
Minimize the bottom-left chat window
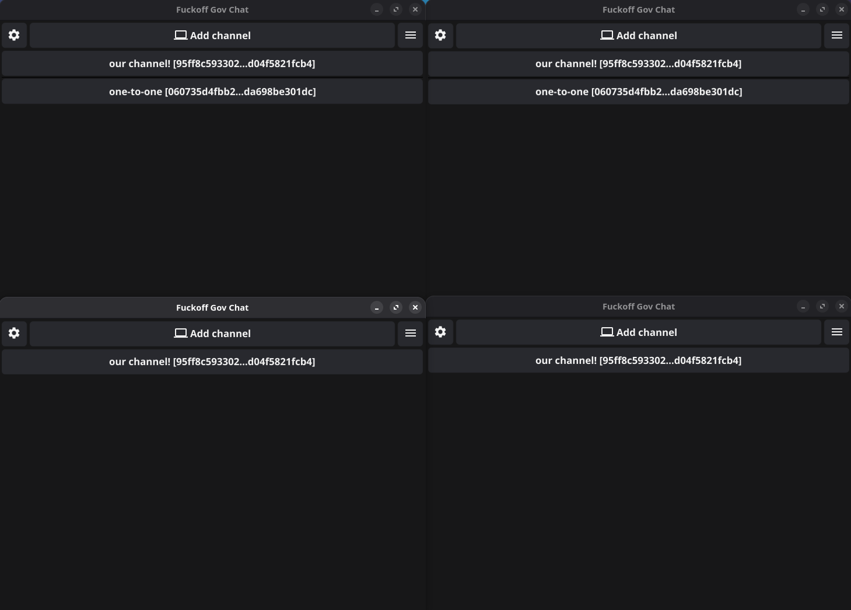[x=377, y=307]
